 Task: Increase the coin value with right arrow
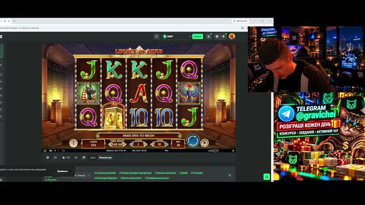(125, 144)
